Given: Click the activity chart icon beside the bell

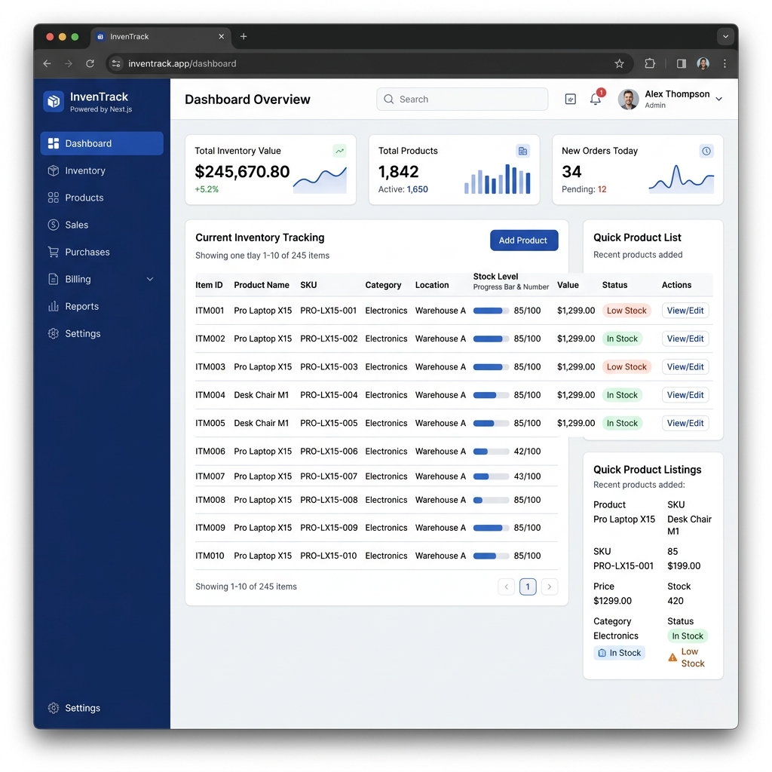Looking at the screenshot, I should [570, 99].
